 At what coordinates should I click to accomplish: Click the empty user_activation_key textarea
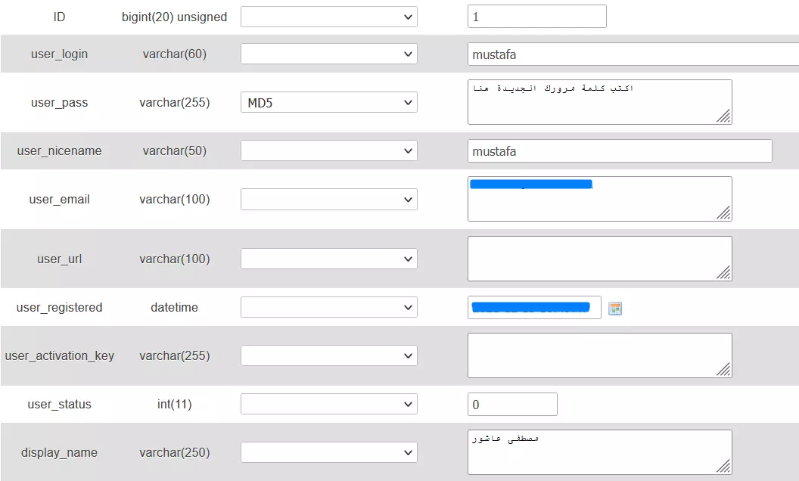600,355
